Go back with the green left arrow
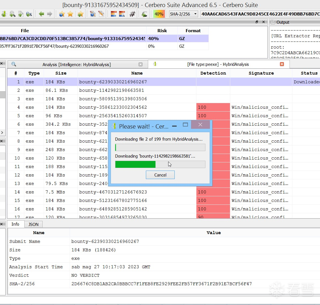This screenshot has height=305, width=320. tap(41, 14)
